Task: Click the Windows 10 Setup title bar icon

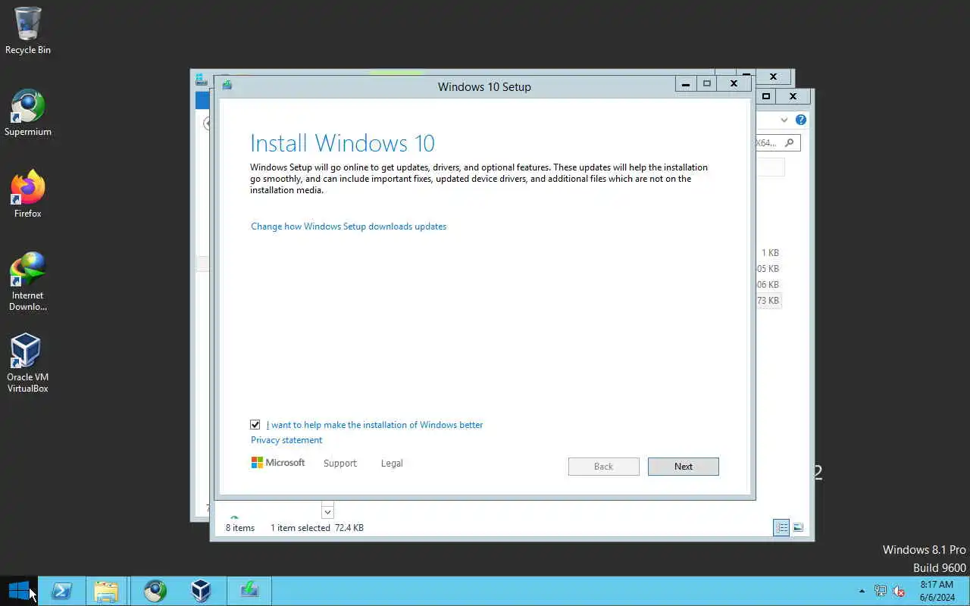Action: click(227, 86)
